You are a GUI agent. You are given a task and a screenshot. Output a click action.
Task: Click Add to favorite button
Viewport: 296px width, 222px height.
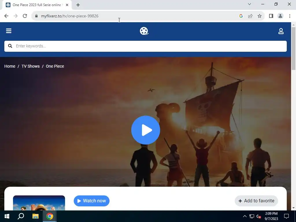point(256,201)
